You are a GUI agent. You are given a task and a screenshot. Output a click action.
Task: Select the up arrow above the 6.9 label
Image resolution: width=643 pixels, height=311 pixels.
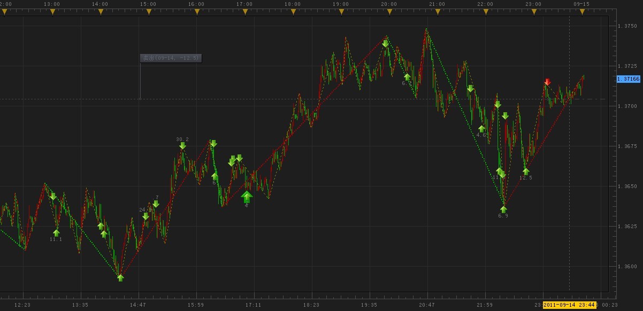point(503,209)
